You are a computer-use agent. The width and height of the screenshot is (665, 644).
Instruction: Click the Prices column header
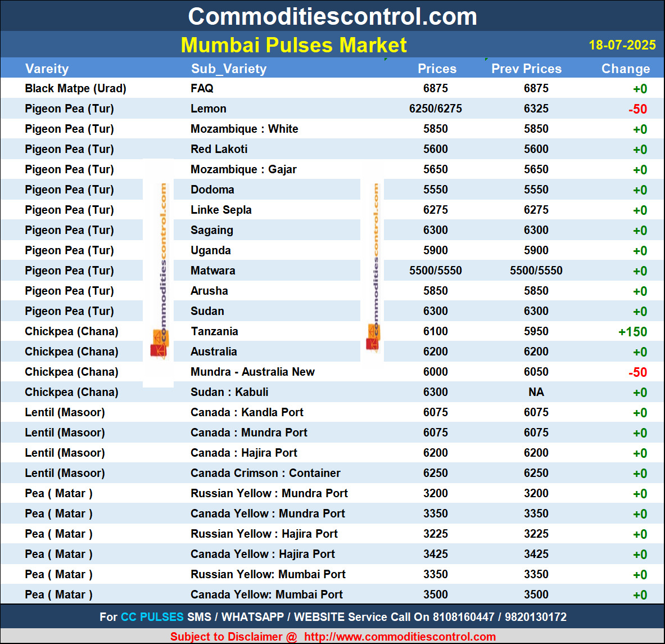tap(437, 69)
